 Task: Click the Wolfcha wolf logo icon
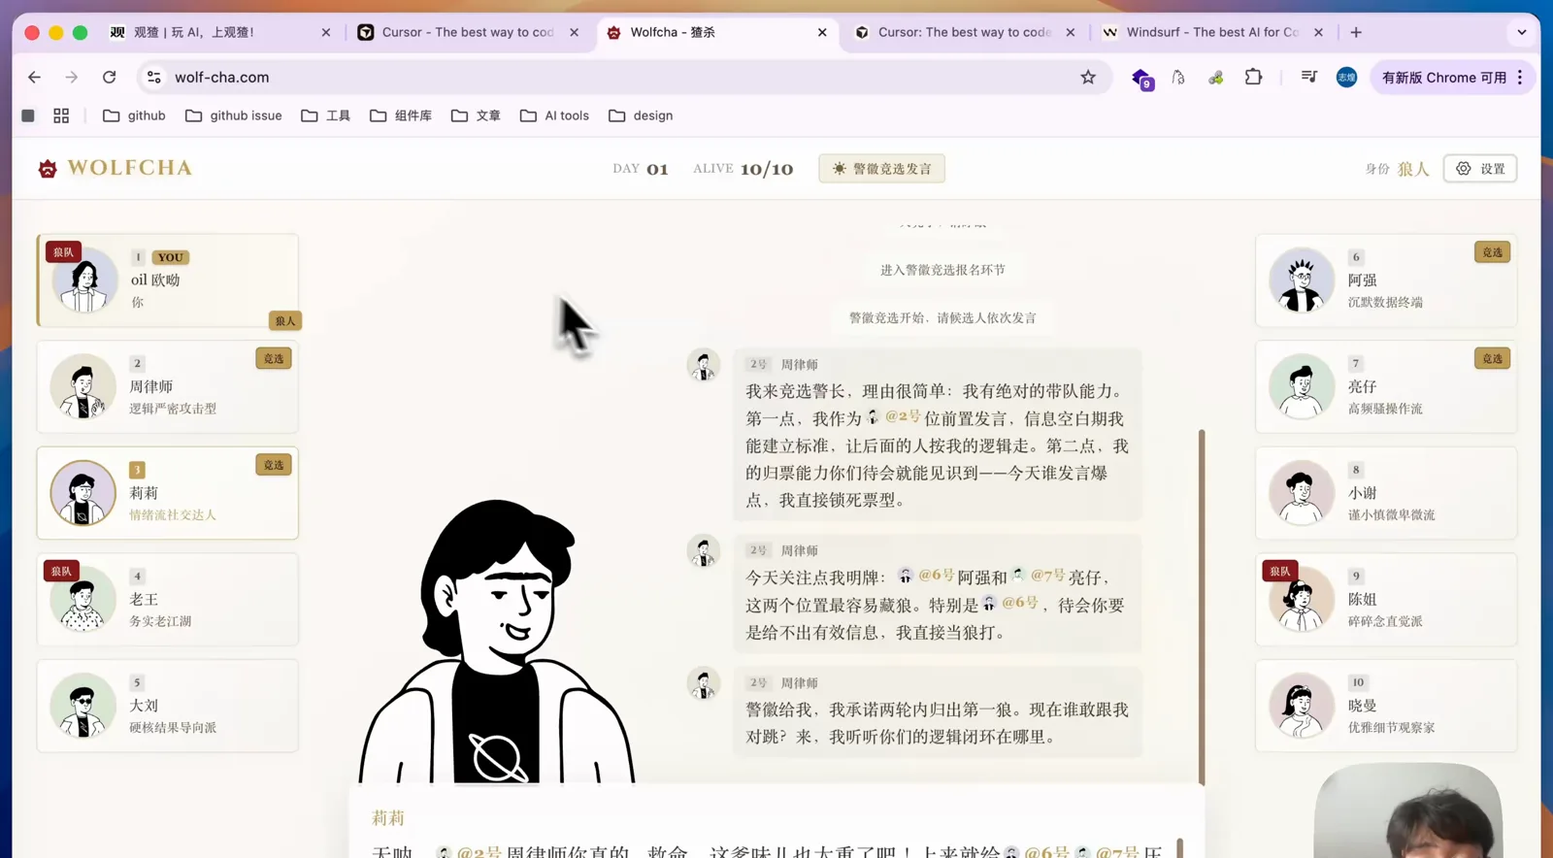[48, 169]
